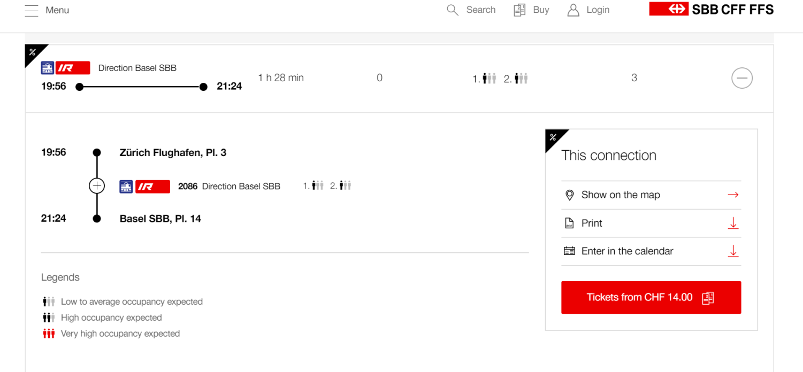
Task: Click the Search magnifier icon
Action: pos(453,10)
